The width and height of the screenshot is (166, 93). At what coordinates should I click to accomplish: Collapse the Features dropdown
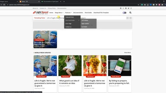tap(68, 13)
